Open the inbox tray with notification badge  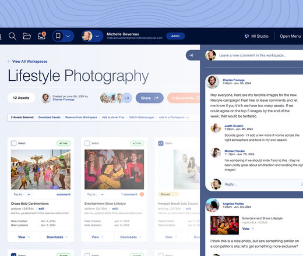(x=42, y=36)
